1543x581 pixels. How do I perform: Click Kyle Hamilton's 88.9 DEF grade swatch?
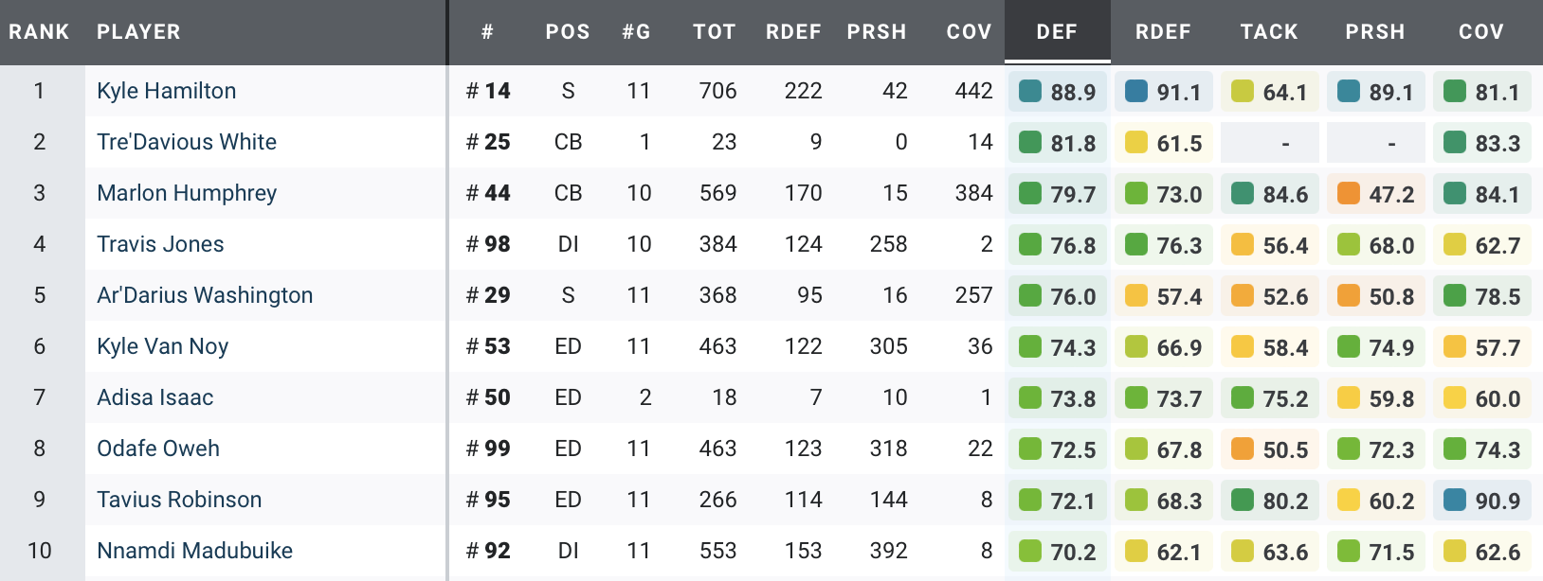(x=1030, y=92)
